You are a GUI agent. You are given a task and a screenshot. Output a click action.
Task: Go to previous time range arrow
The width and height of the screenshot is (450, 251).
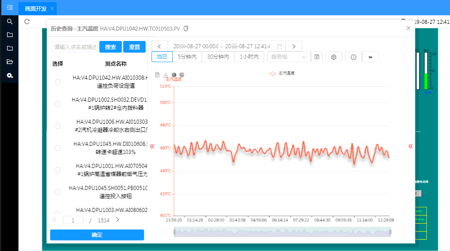[159, 46]
